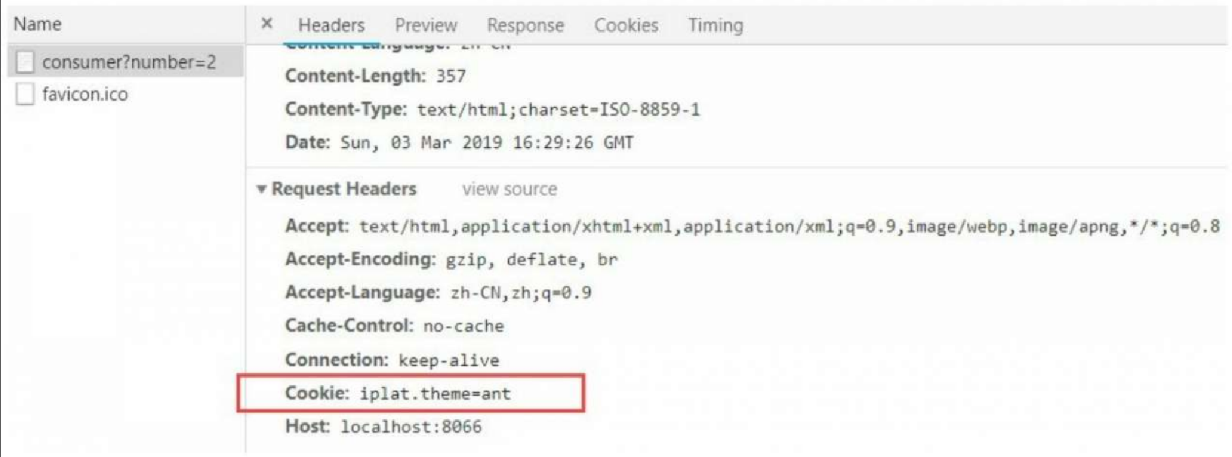The width and height of the screenshot is (1232, 457).
Task: Click the Accept header value
Action: click(x=790, y=227)
